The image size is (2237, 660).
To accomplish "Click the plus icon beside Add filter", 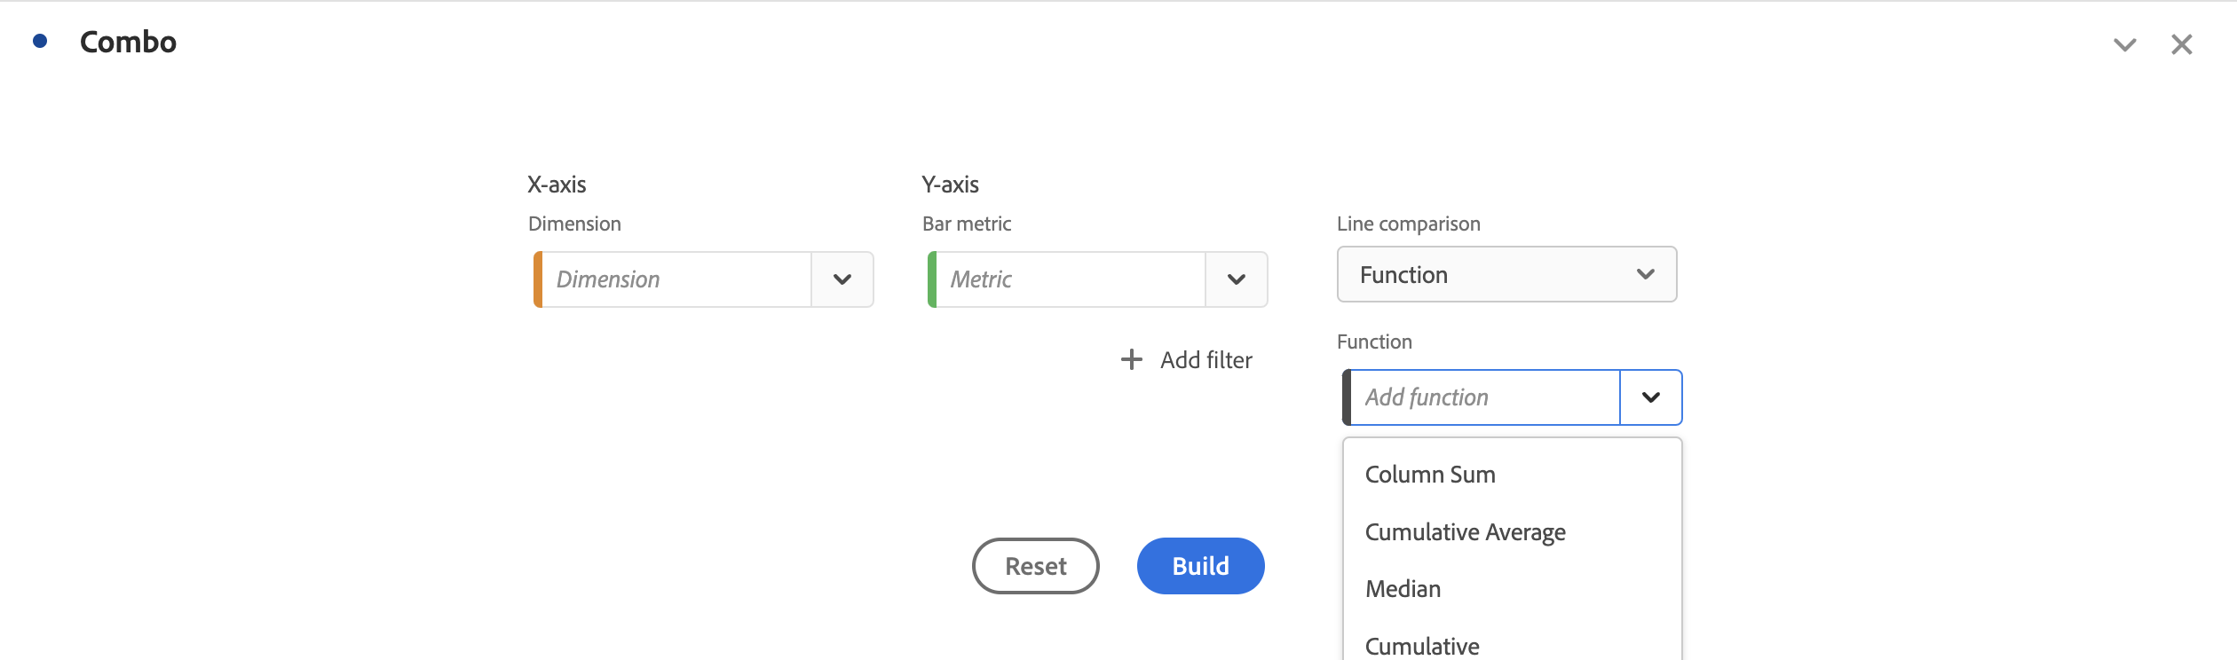I will click(1131, 359).
